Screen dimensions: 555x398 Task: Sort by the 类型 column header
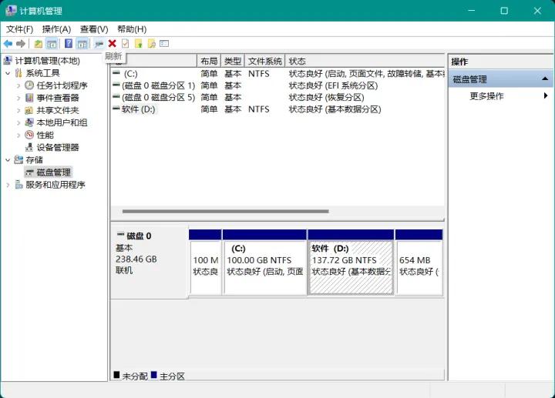[233, 61]
